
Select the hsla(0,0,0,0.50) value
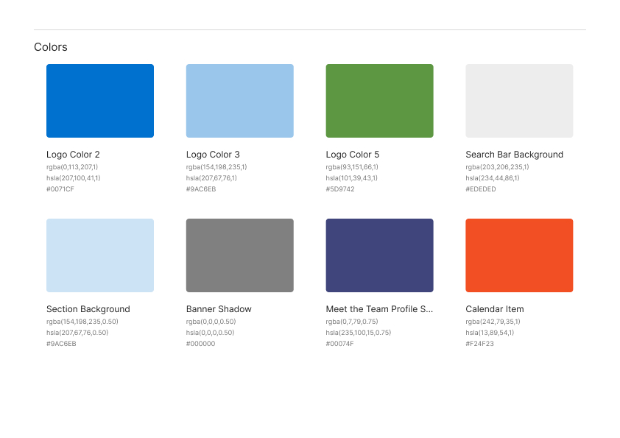point(210,333)
